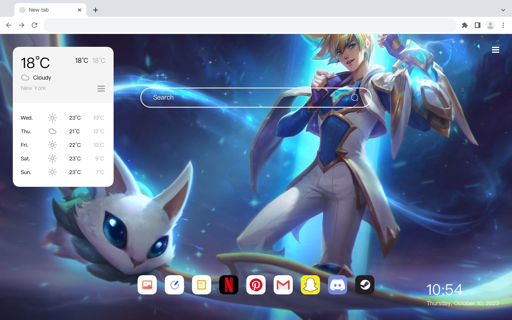This screenshot has width=512, height=320.
Task: Open the Discord shortcut
Action: pyautogui.click(x=338, y=285)
